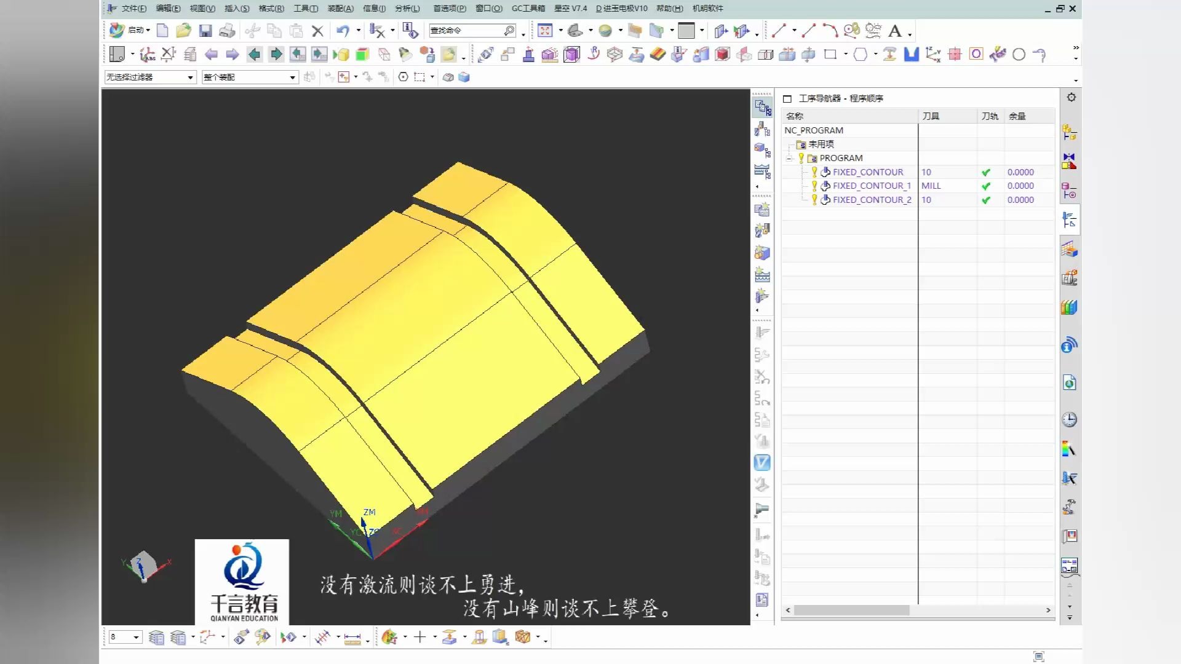Select the Line curve tool
The image size is (1181, 664).
(779, 30)
